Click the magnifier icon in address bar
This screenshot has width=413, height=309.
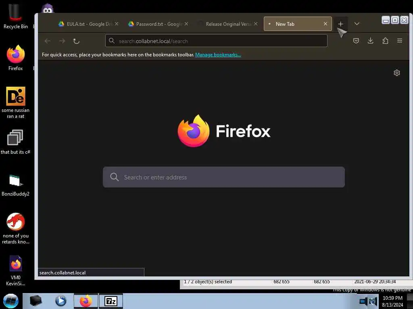coord(112,41)
